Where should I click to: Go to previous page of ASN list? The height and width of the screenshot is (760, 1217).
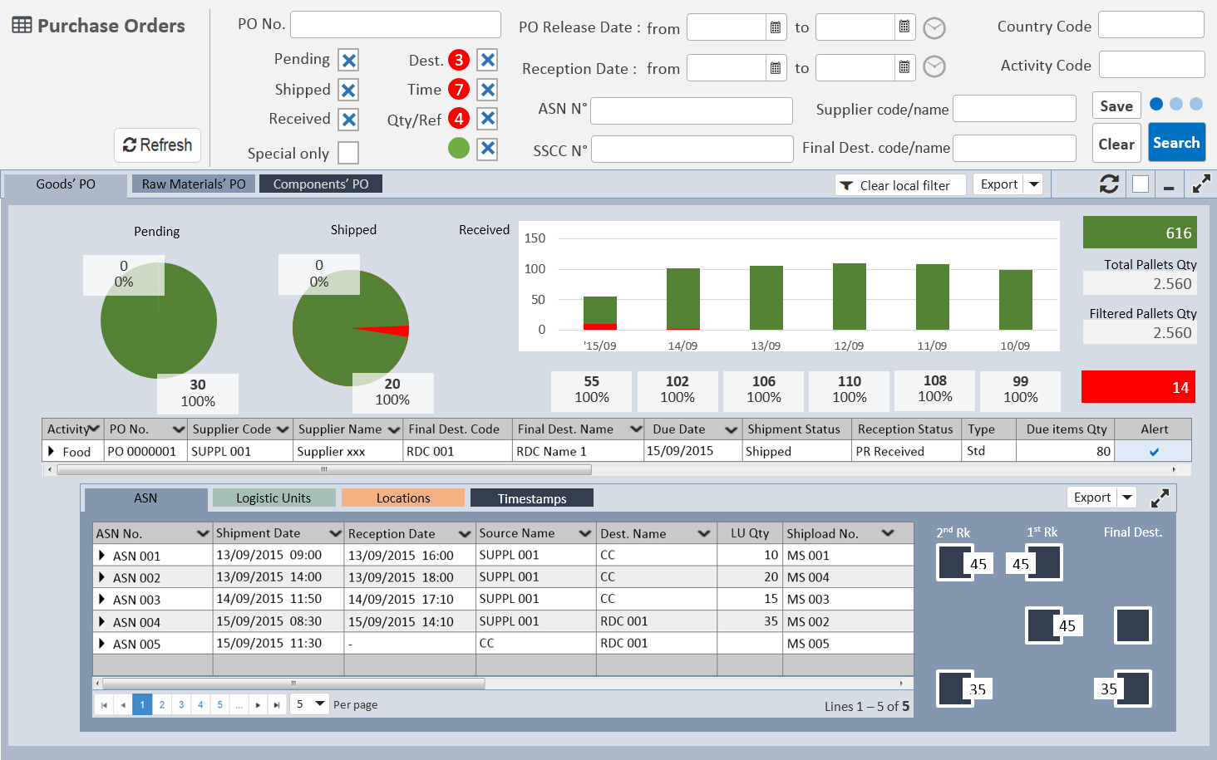pos(123,704)
